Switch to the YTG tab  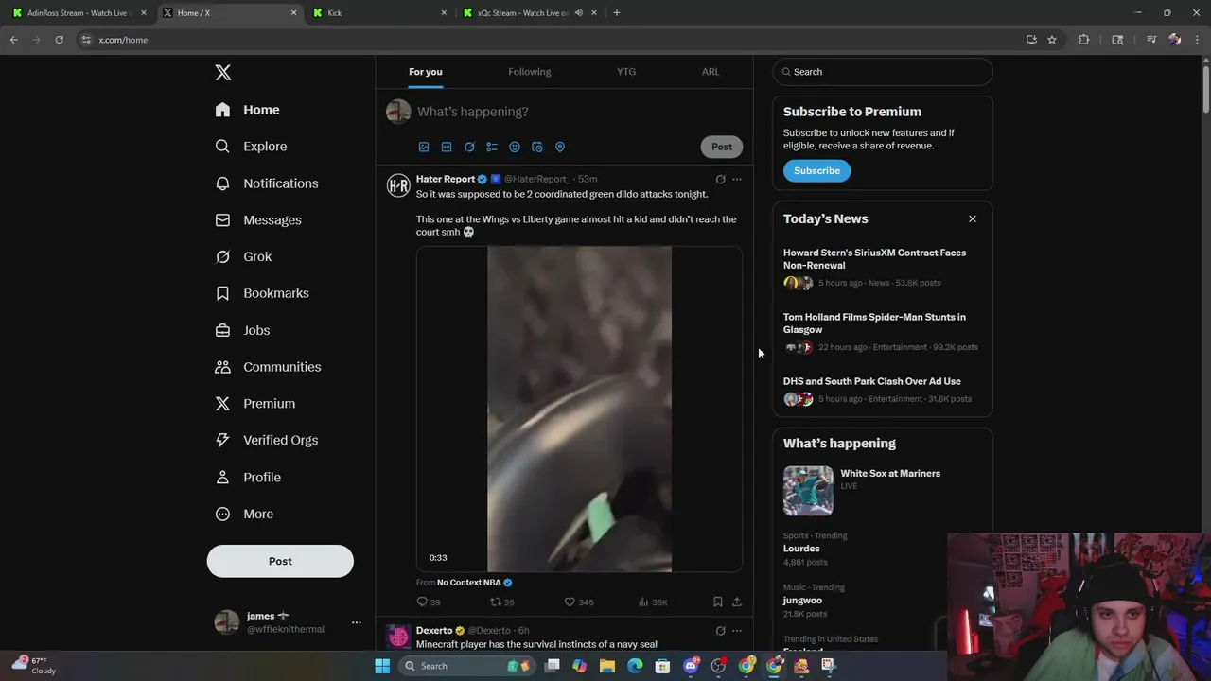(x=626, y=72)
